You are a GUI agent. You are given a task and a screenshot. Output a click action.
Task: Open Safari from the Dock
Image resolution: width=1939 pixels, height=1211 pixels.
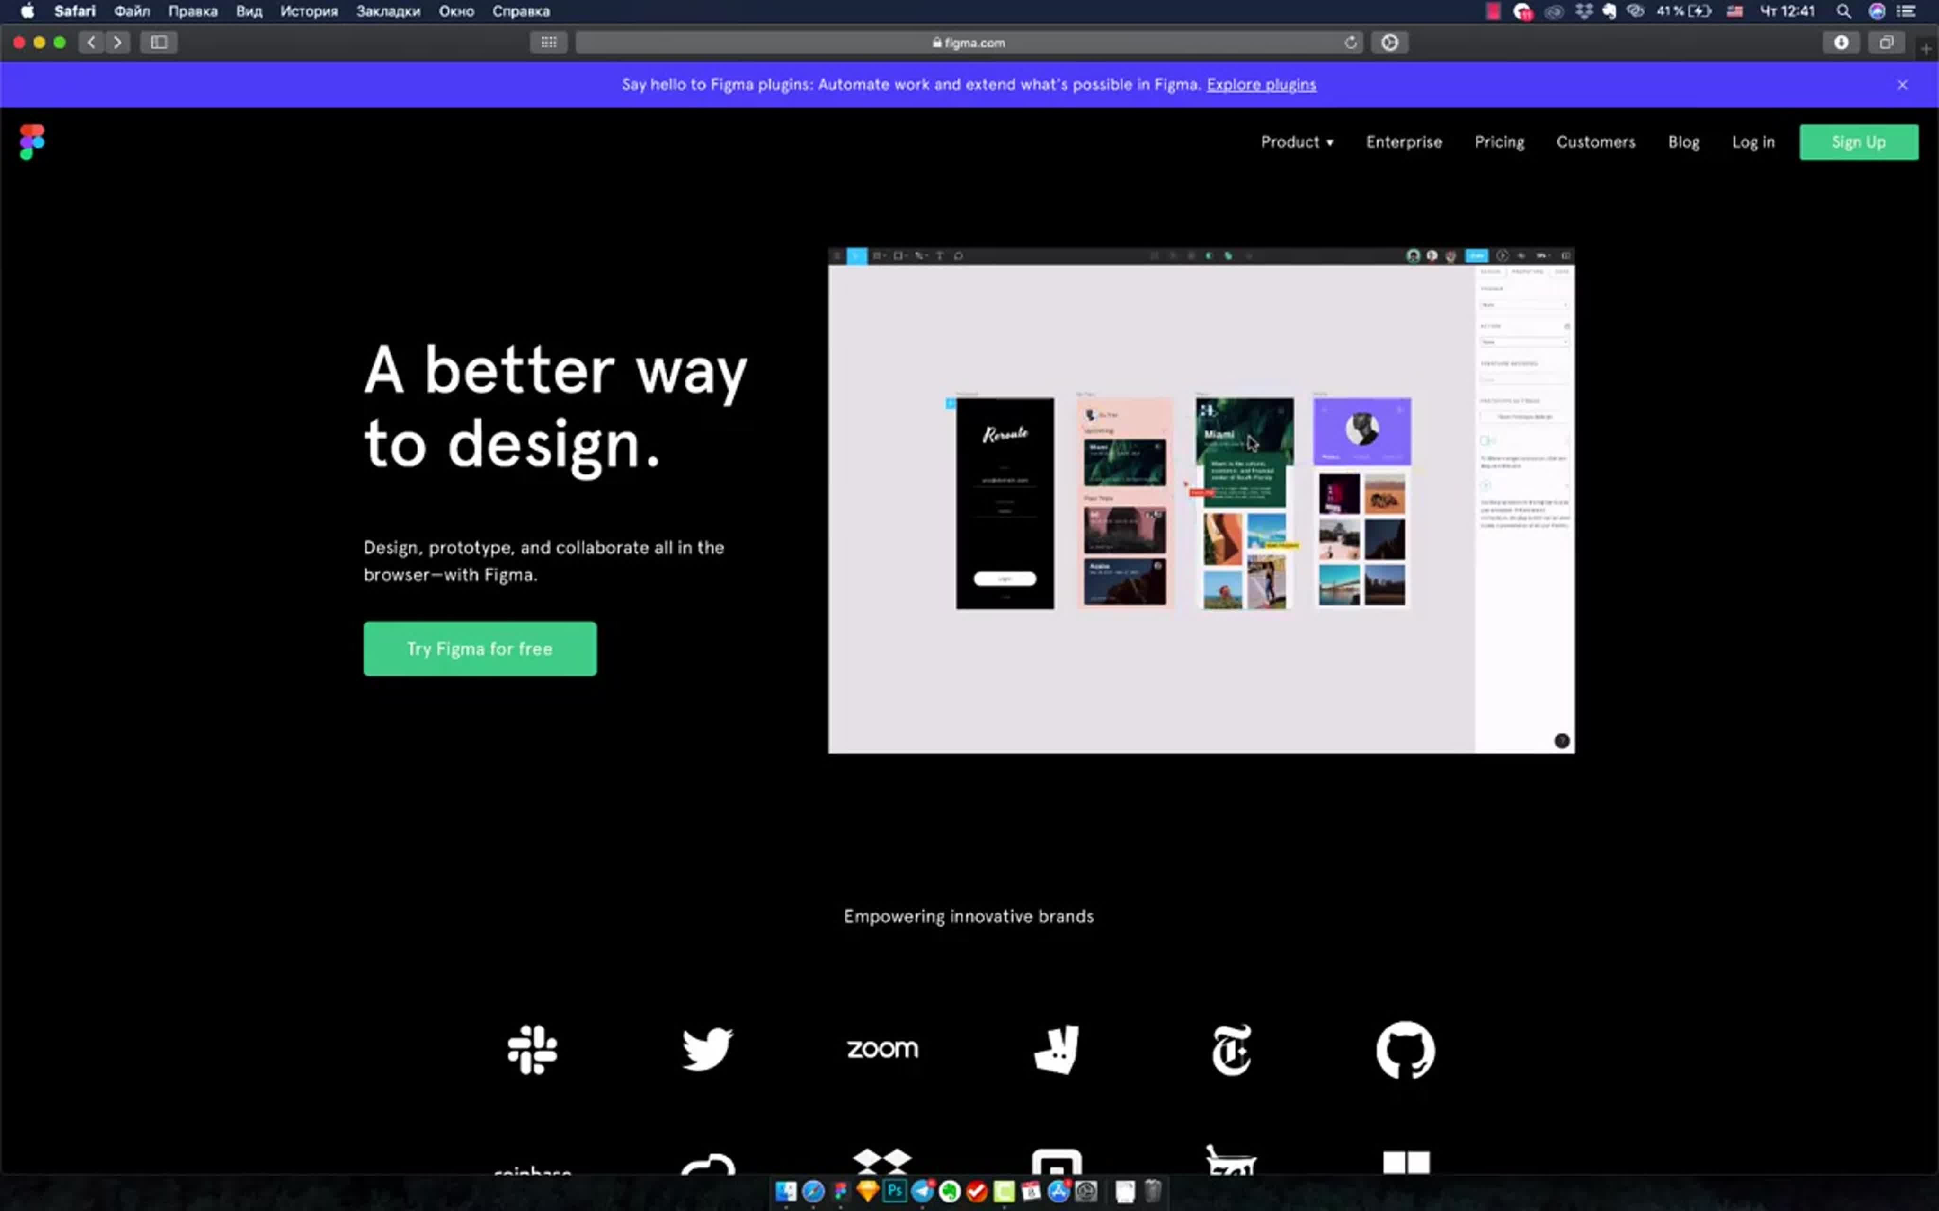(x=813, y=1192)
